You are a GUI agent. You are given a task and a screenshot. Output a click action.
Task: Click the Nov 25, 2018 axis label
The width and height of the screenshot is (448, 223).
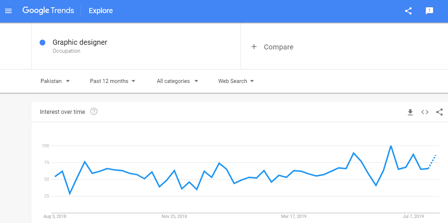(x=174, y=216)
